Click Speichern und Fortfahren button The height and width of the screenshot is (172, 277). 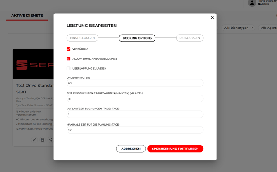pos(175,149)
